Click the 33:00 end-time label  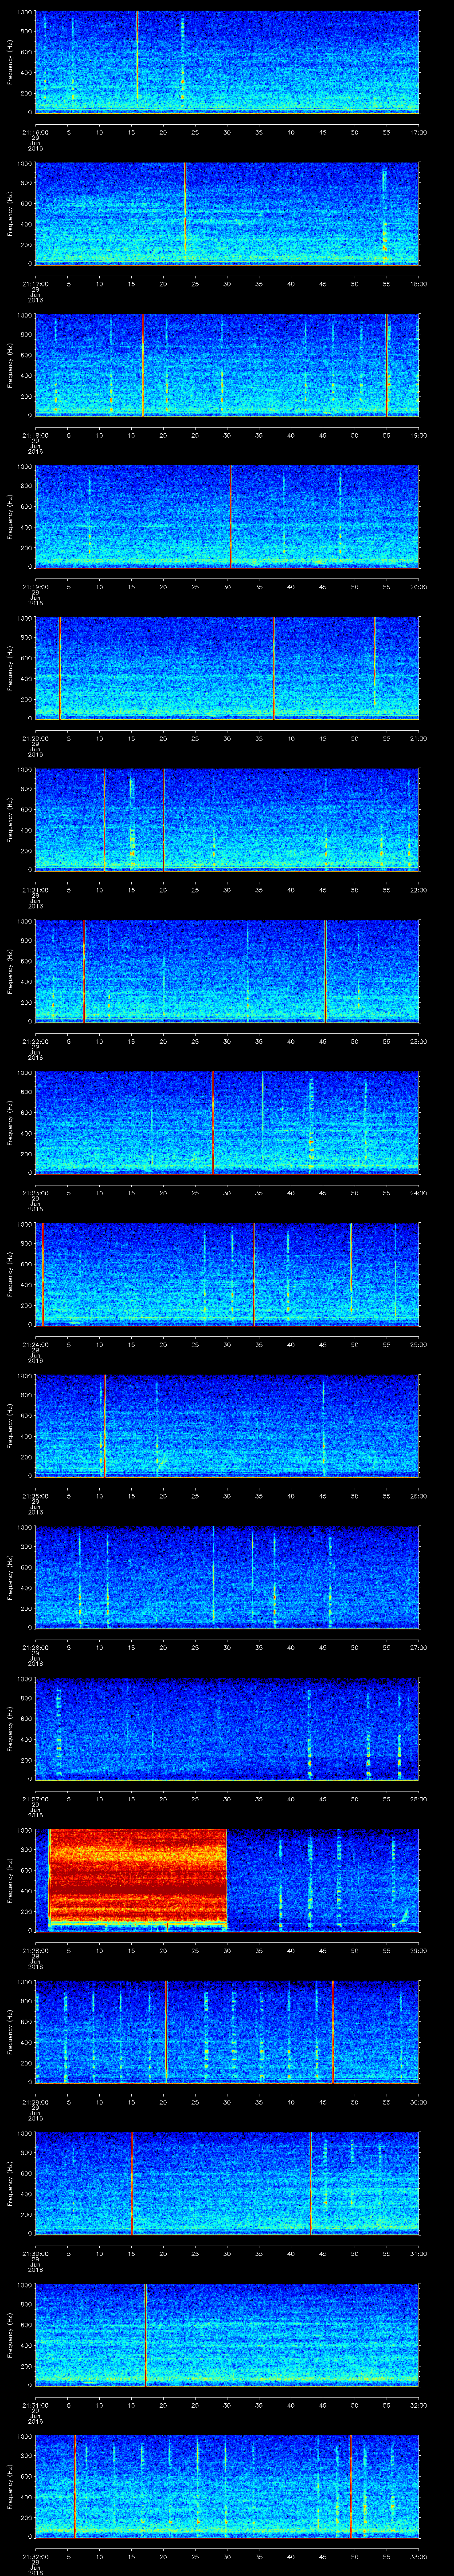pos(418,2556)
